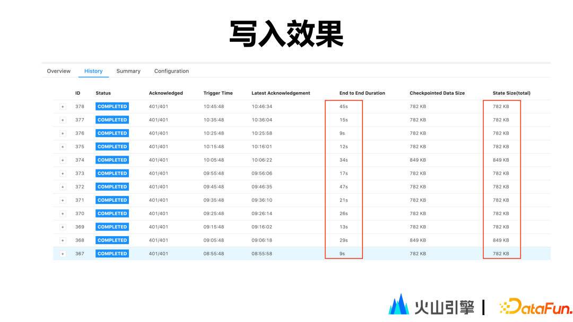Image resolution: width=573 pixels, height=322 pixels.
Task: Select the 45s duration cell
Action: pos(343,106)
